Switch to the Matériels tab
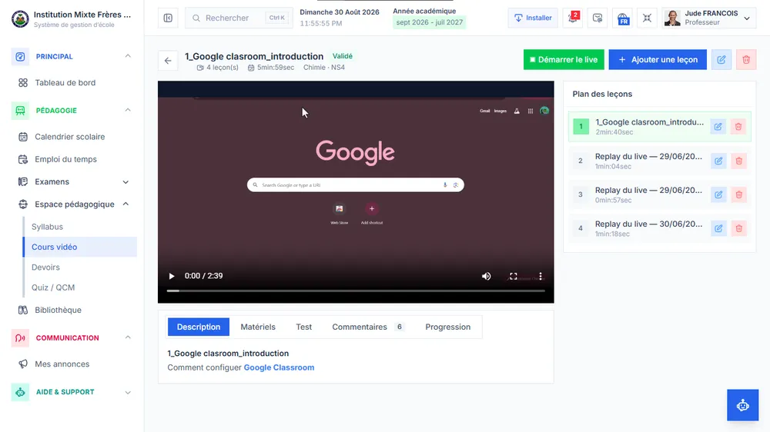Screen dimensions: 770x432 point(258,327)
